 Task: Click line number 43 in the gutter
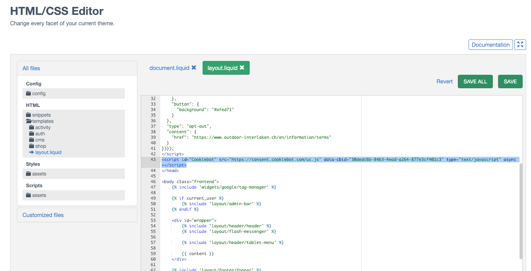153,160
